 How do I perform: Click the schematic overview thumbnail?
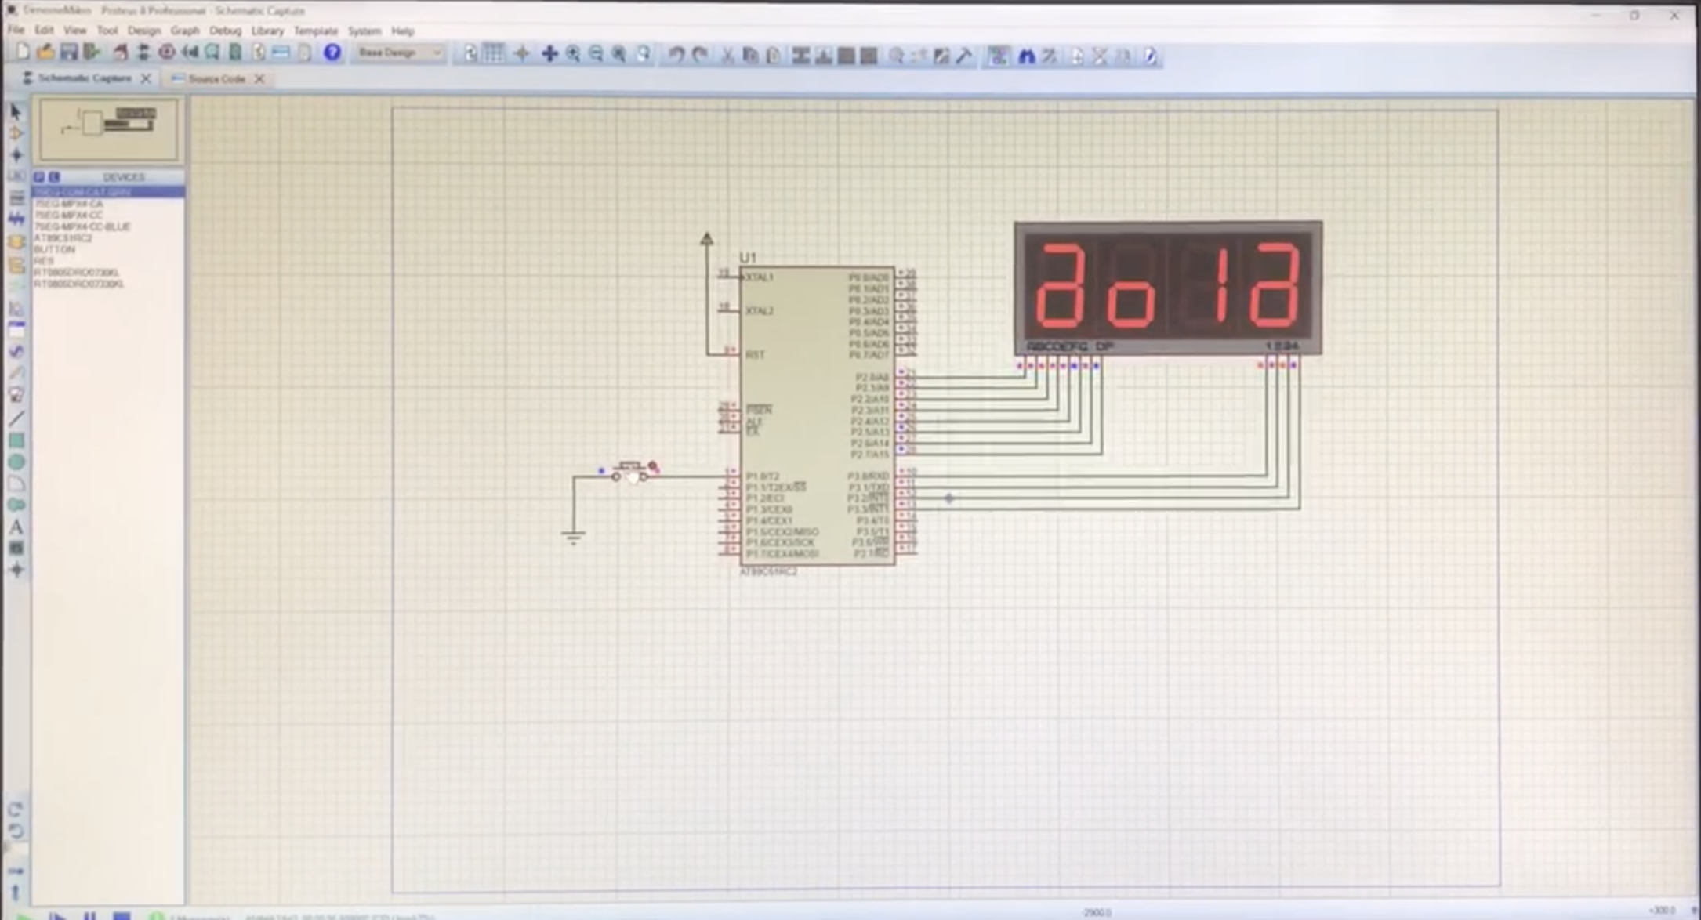pyautogui.click(x=108, y=129)
